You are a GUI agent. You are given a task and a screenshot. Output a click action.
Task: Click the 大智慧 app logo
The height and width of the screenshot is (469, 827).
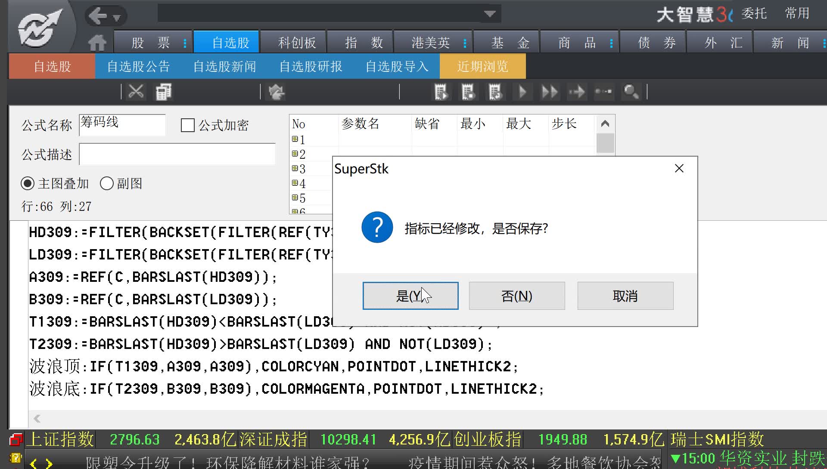pyautogui.click(x=40, y=28)
